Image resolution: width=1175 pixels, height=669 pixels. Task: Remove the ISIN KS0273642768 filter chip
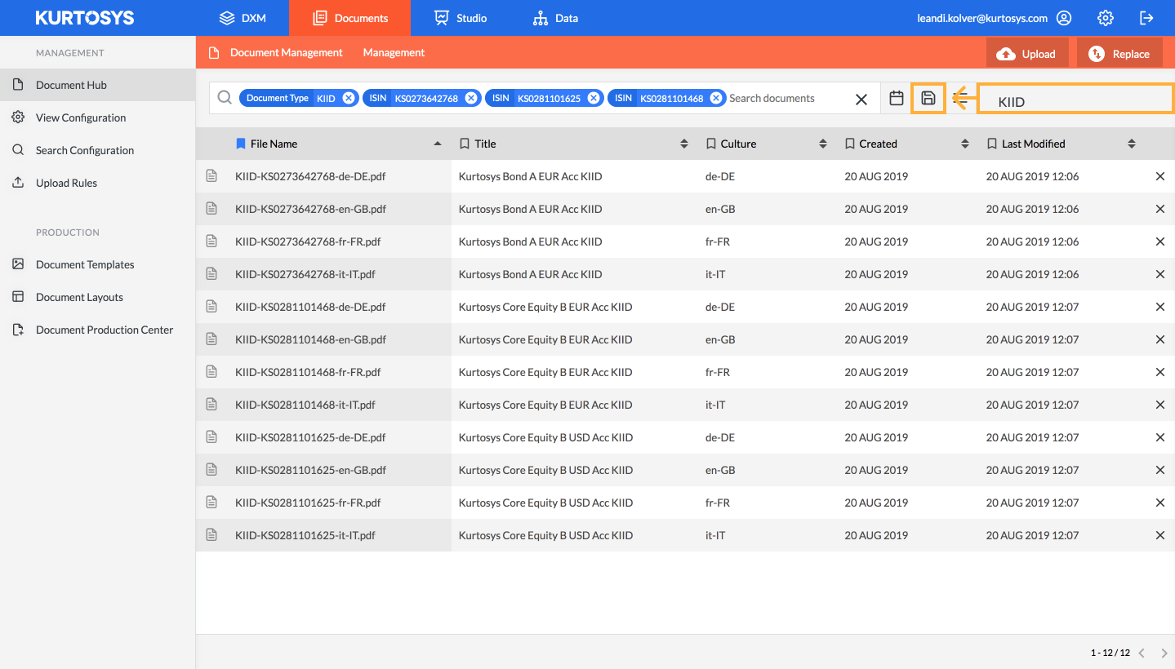471,98
